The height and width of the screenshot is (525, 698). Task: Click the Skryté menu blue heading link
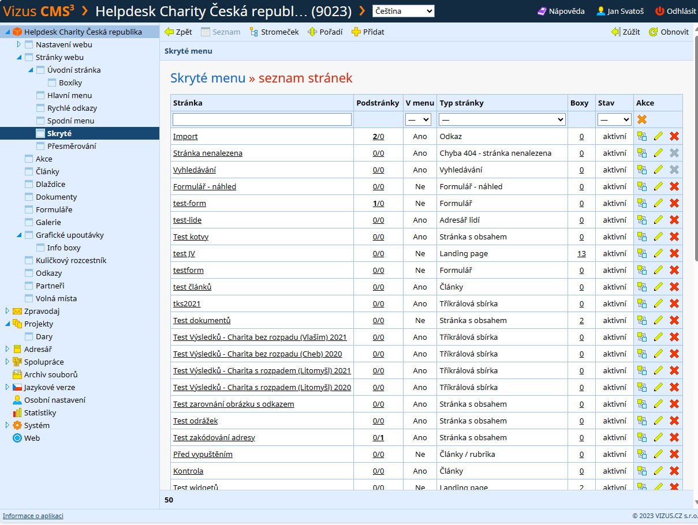pos(208,78)
